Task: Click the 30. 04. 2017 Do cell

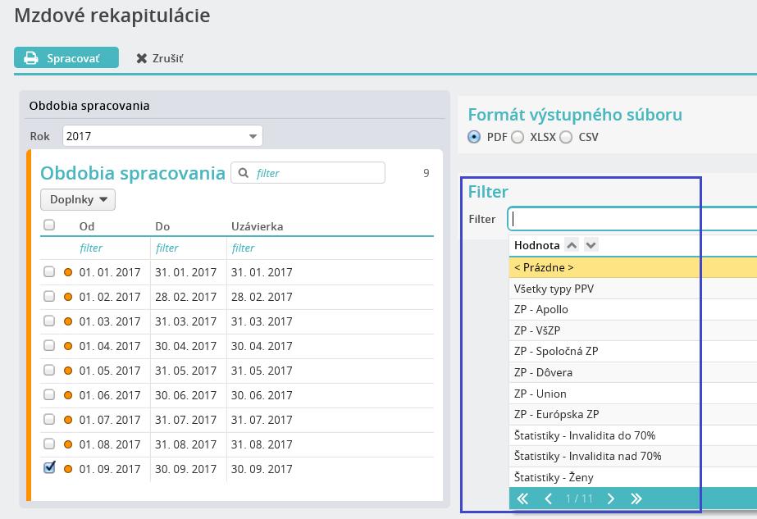Action: 186,346
